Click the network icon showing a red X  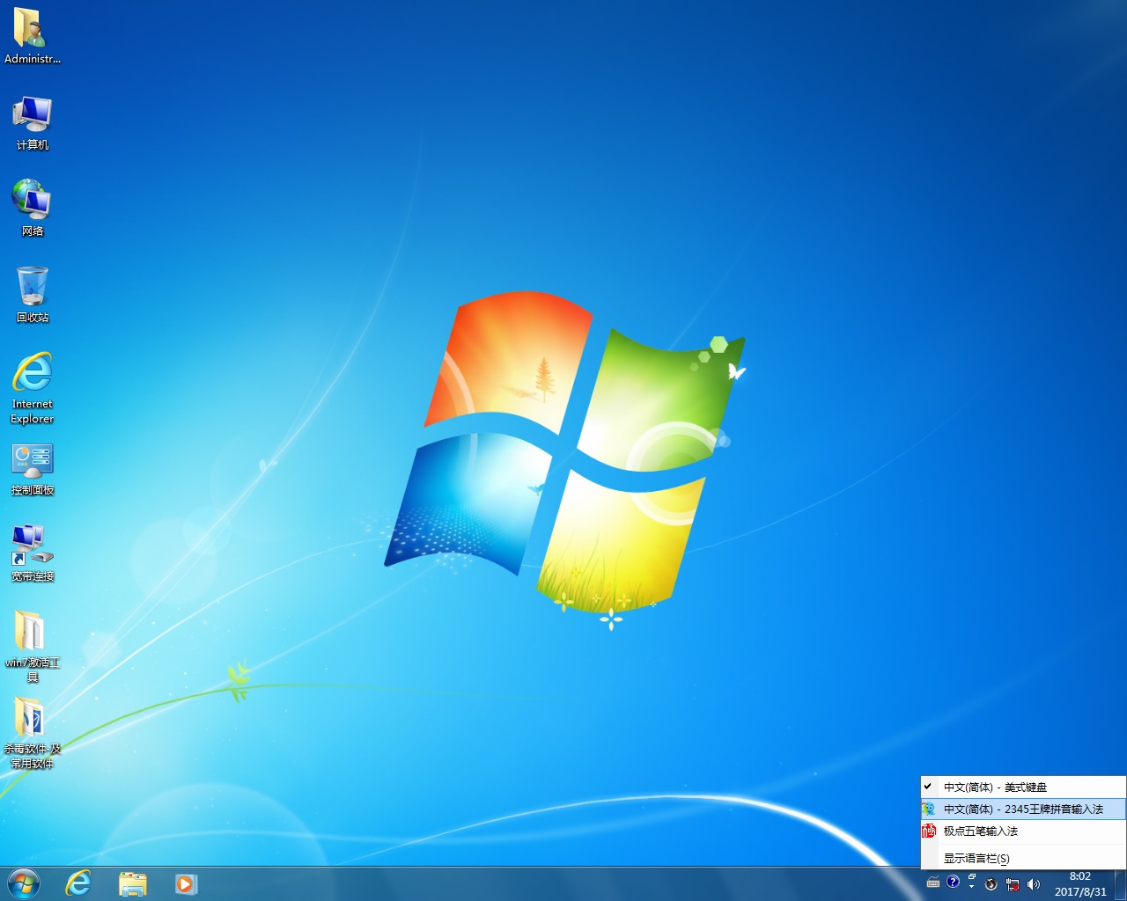[1013, 884]
